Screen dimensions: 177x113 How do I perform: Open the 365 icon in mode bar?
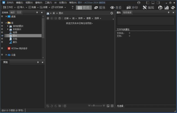[x=160, y=7]
